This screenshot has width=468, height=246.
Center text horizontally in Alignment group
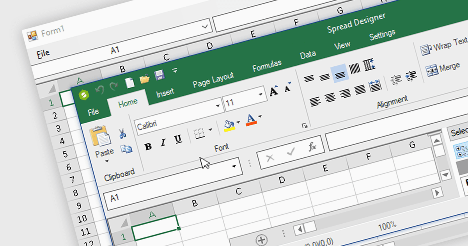[x=330, y=98]
